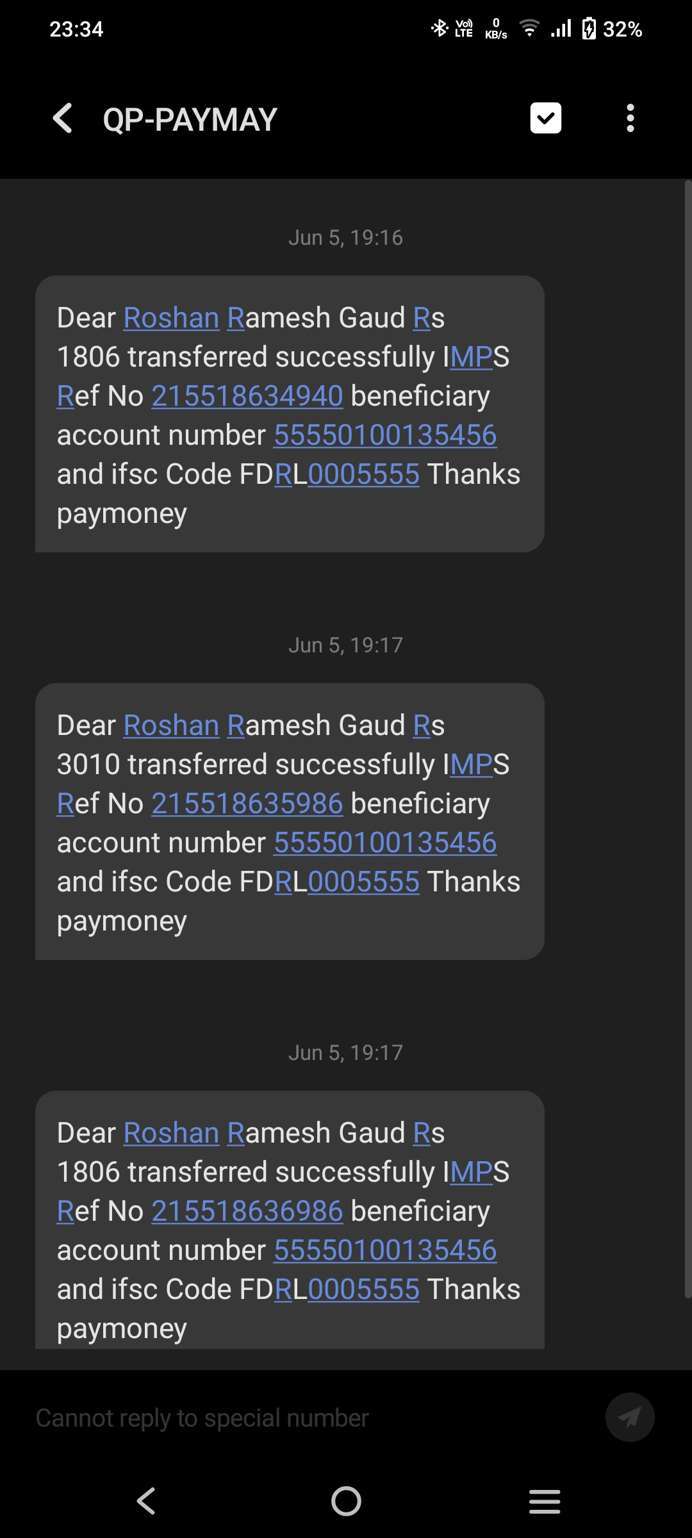Viewport: 692px width, 1538px height.
Task: Open reference number link 215518636986
Action: (247, 1211)
